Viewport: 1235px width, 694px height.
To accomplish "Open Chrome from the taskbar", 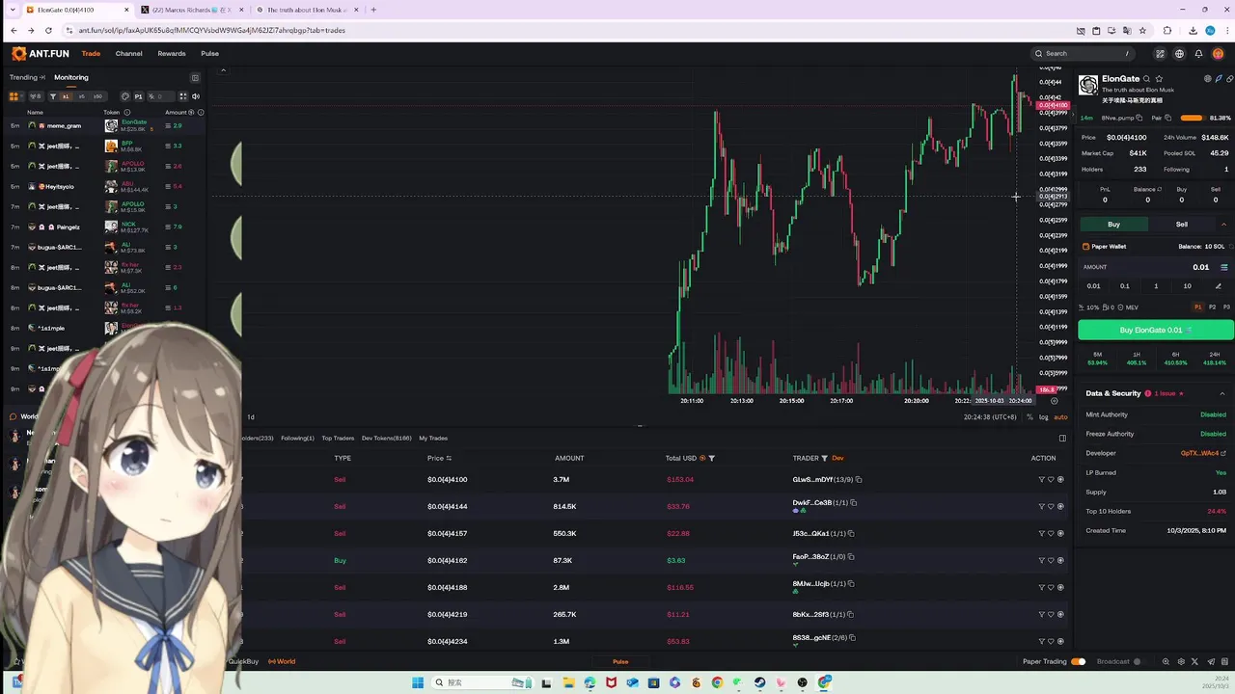I will click(x=717, y=682).
